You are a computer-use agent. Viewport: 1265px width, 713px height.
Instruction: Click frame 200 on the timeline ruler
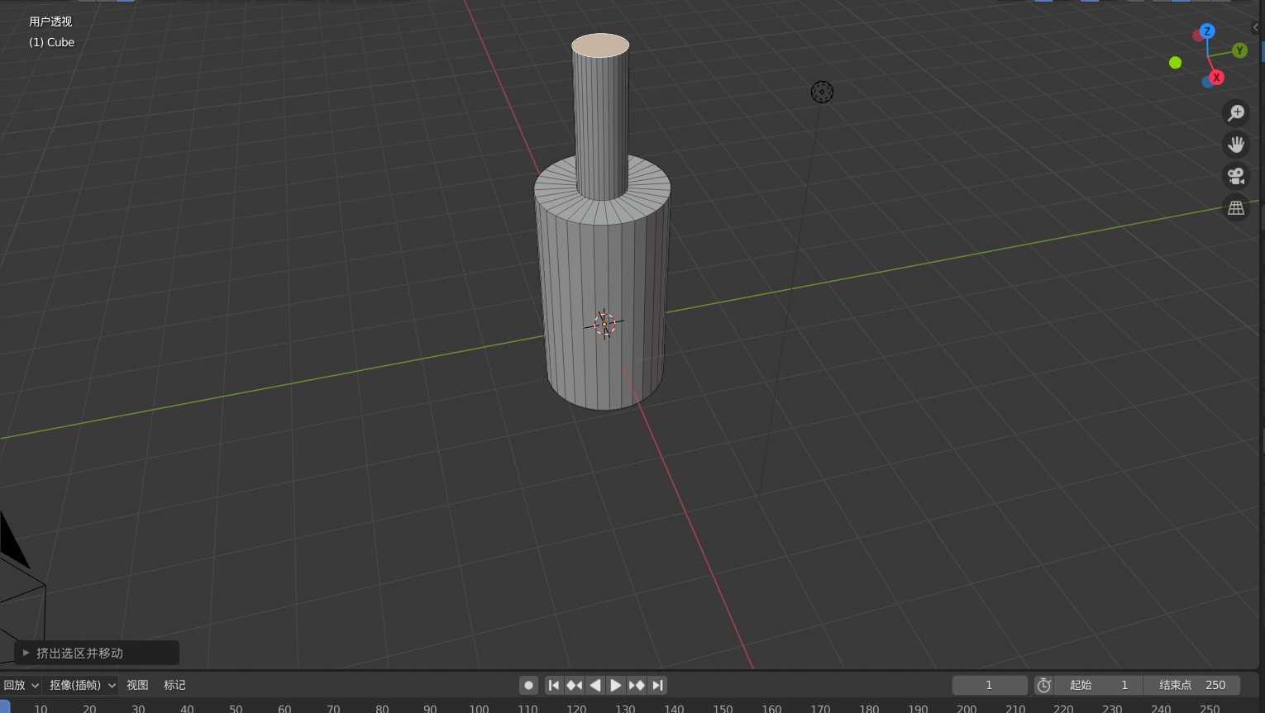coord(967,709)
